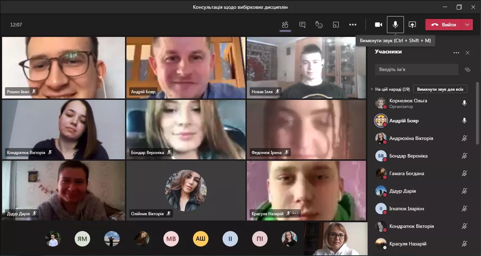Click the raise hand reactions icon
Screen dimensions: 481x256
click(319, 25)
